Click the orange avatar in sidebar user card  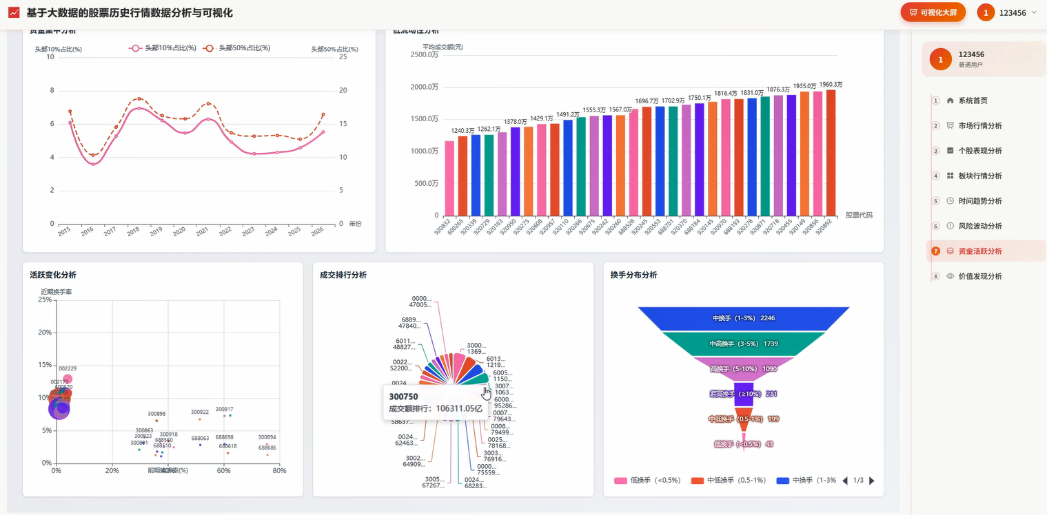point(940,59)
